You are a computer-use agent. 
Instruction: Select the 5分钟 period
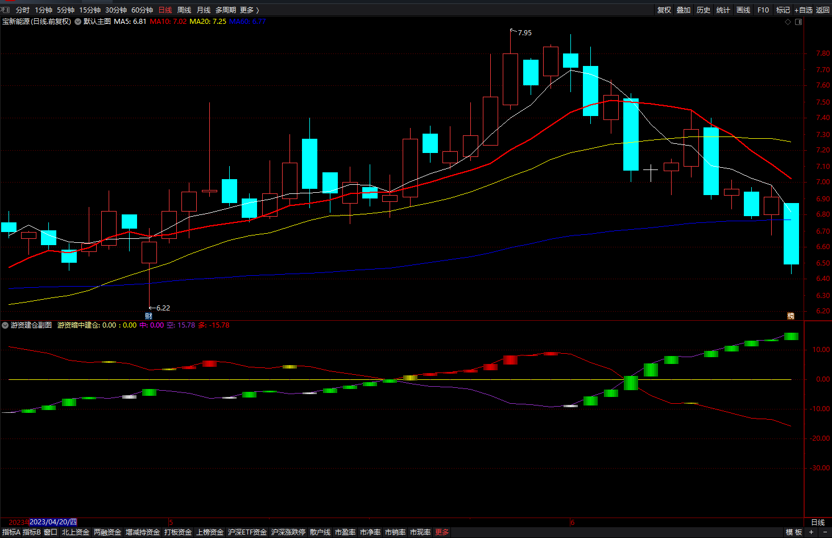coord(66,10)
